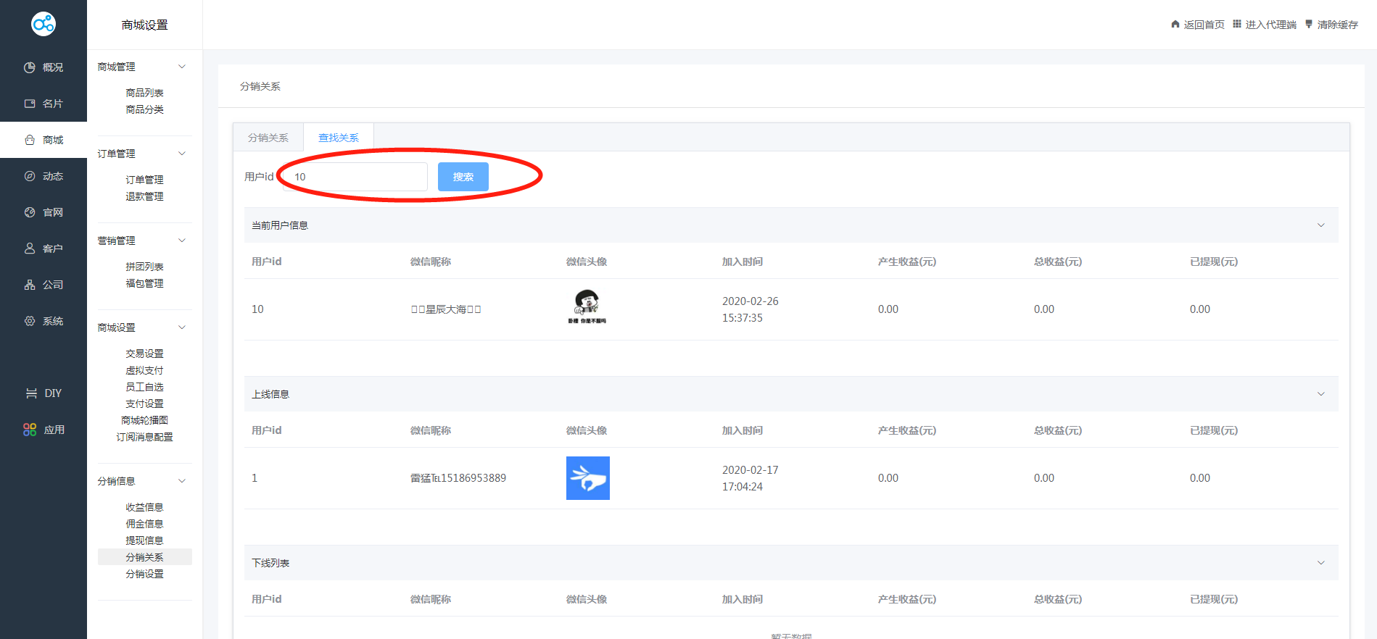
Task: Open 商品列表 in the submenu
Action: [x=144, y=93]
